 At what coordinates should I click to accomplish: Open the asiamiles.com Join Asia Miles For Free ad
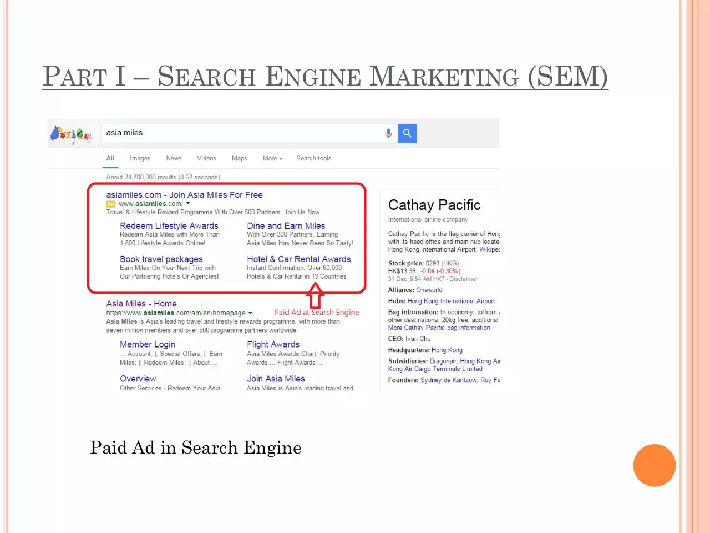tap(184, 195)
